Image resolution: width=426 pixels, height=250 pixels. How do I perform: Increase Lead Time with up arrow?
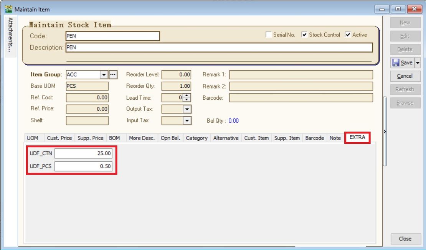(x=187, y=96)
